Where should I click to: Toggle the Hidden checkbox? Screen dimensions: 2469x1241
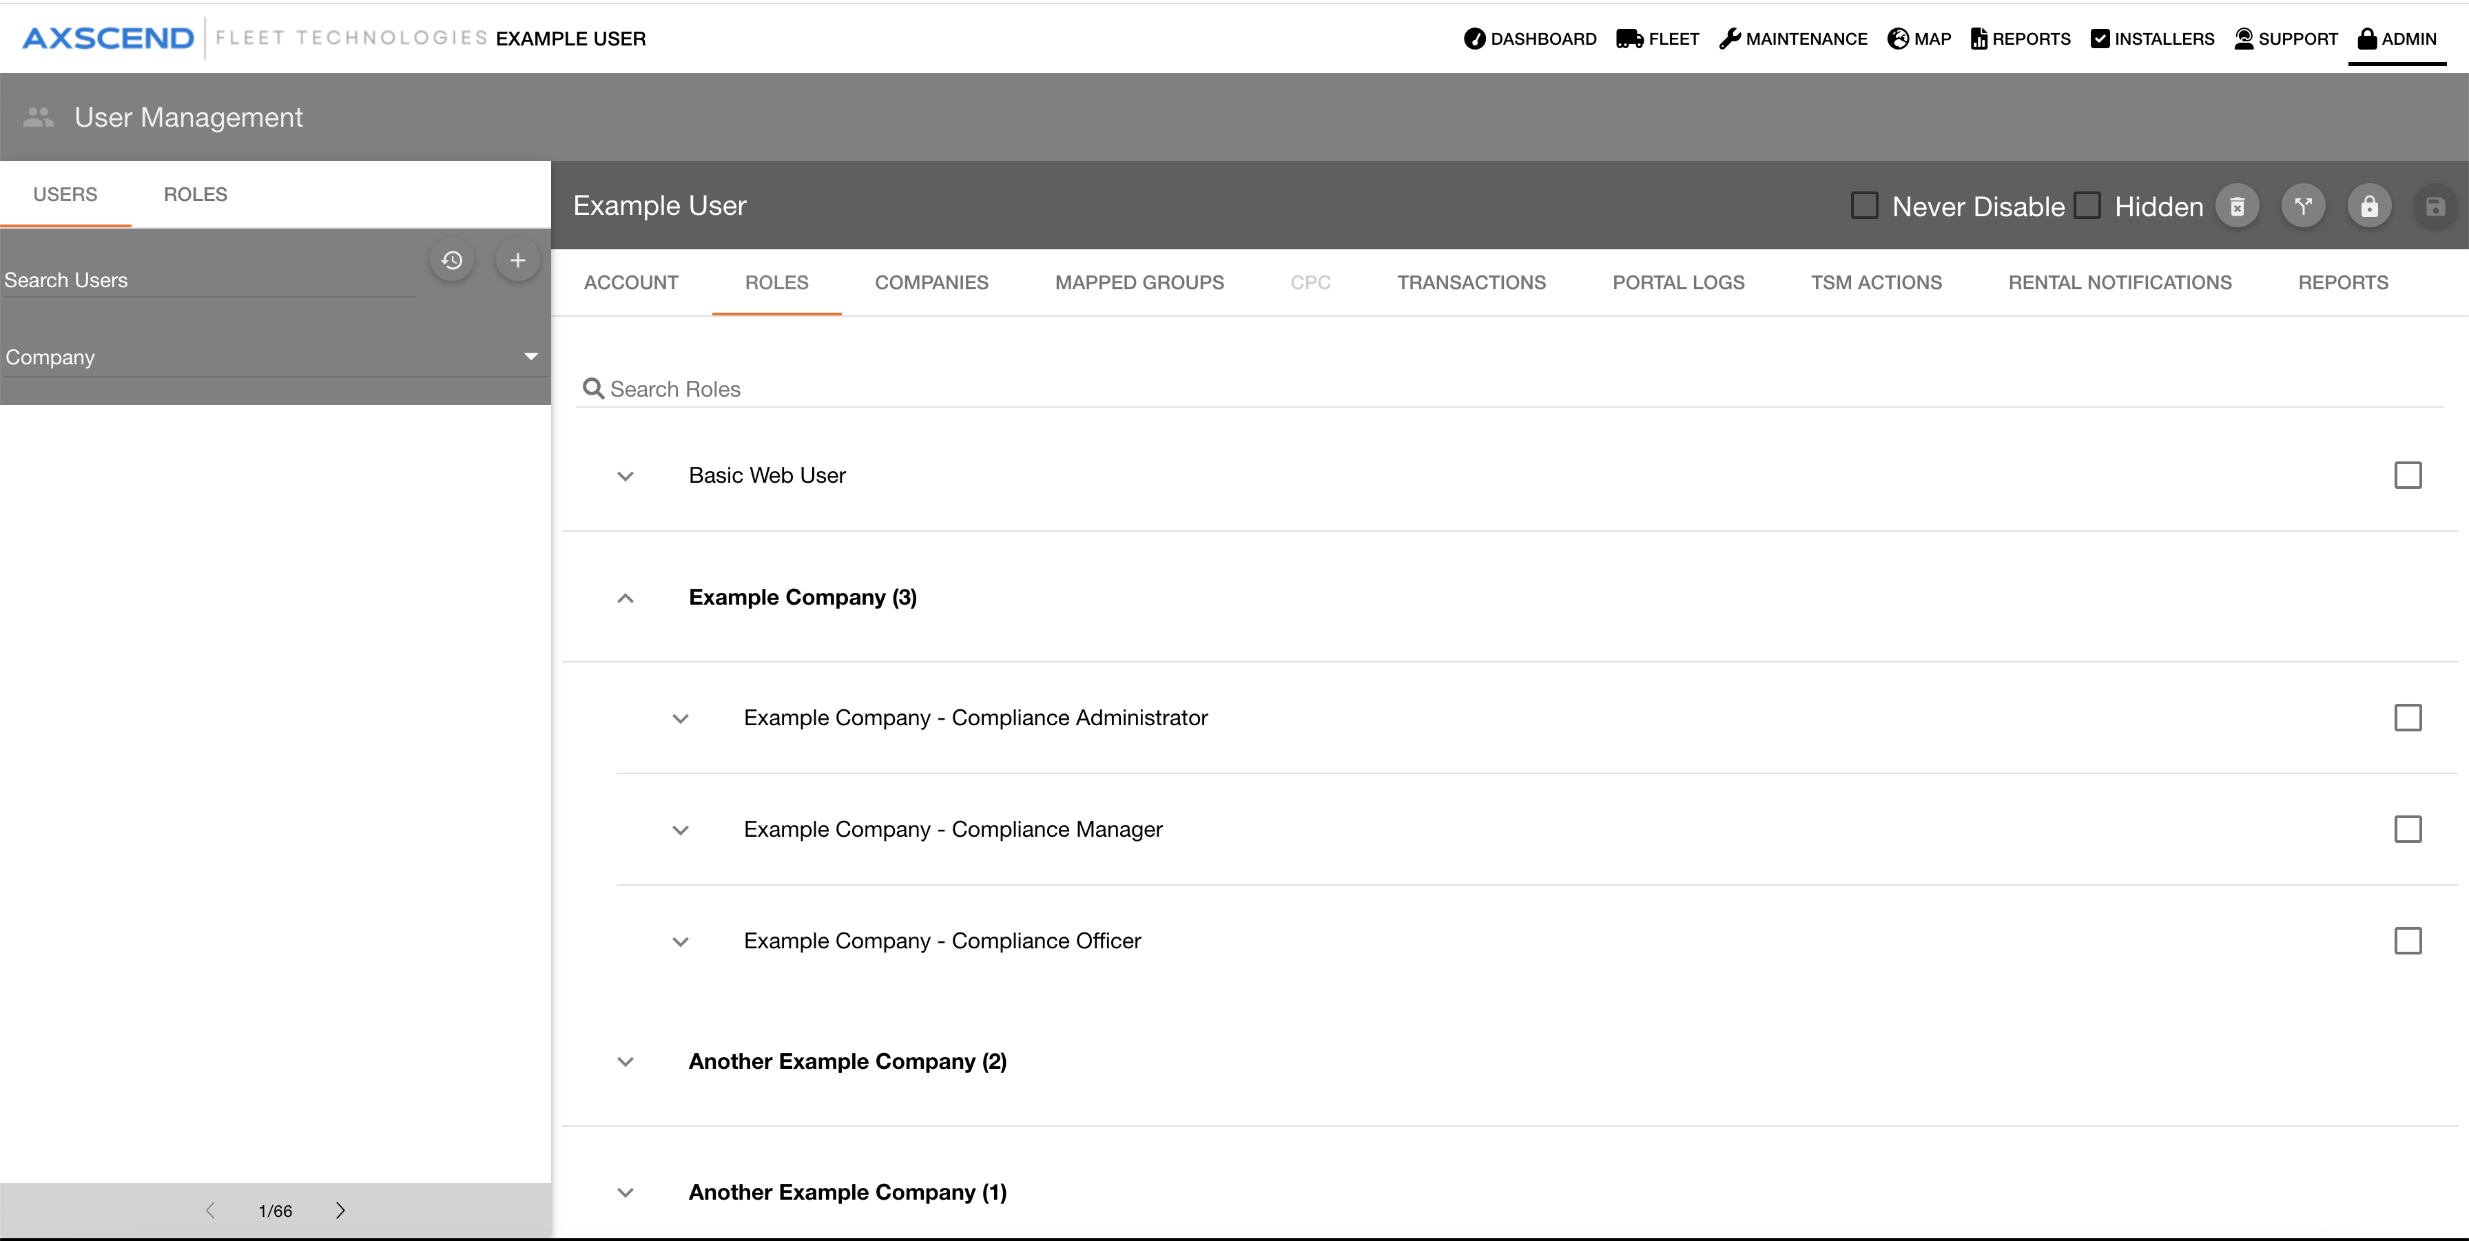(x=2087, y=206)
